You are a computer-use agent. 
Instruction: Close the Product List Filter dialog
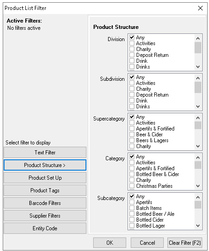point(200,8)
